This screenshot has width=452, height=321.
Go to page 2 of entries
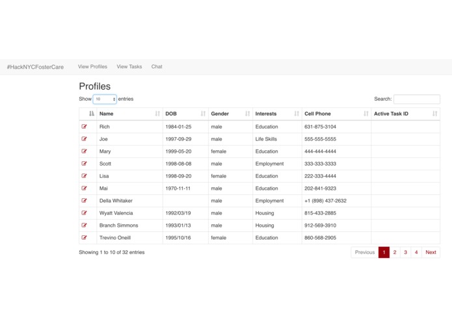tap(395, 252)
